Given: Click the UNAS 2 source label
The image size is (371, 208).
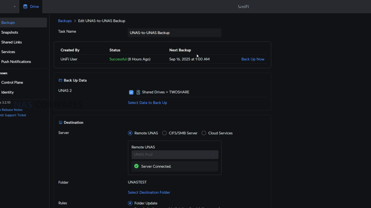Looking at the screenshot, I should click(65, 90).
